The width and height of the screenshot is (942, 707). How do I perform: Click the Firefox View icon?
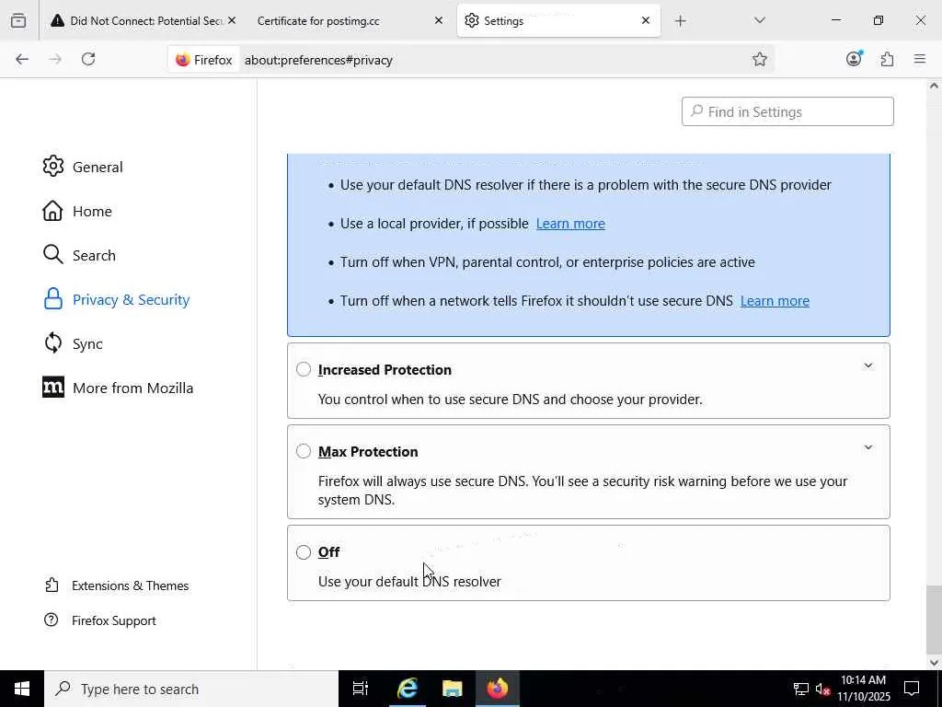tap(18, 20)
